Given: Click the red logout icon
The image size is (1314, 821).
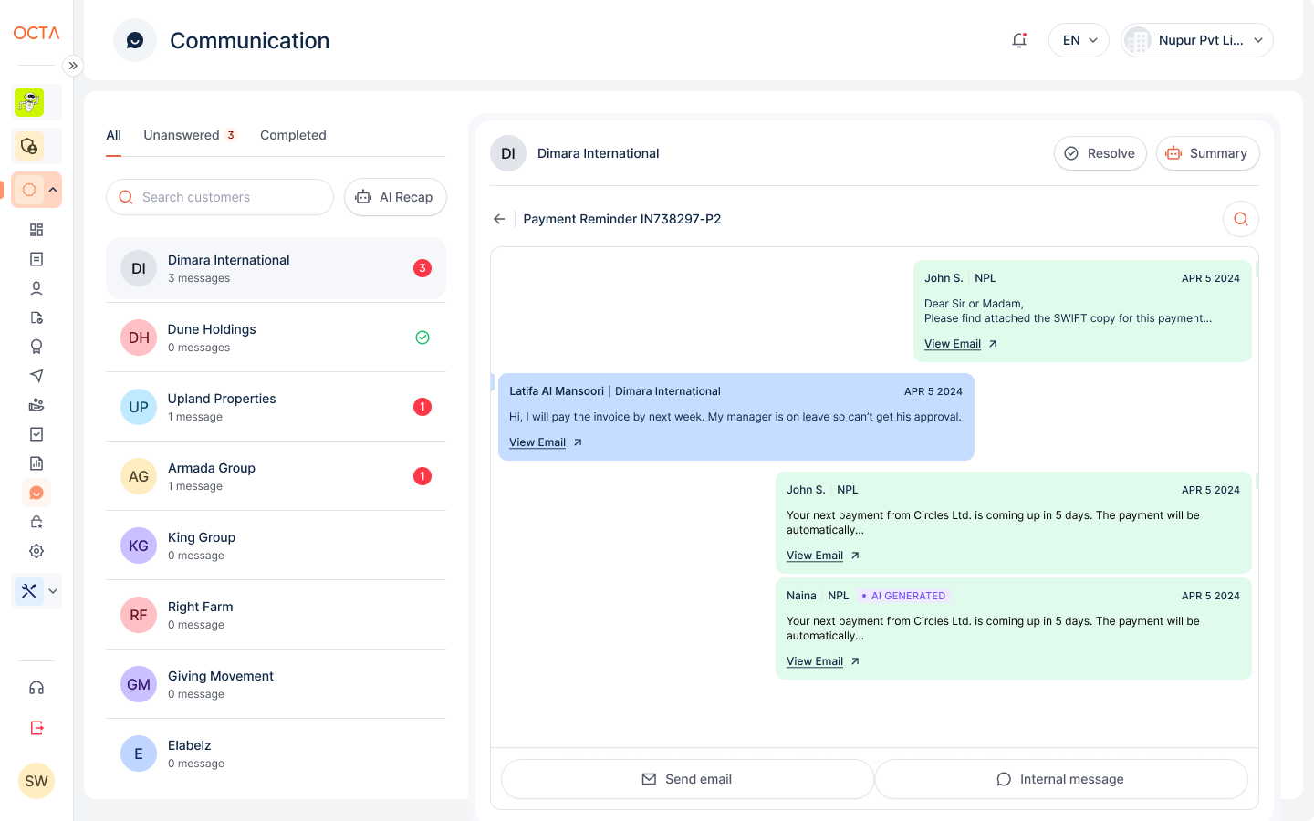Looking at the screenshot, I should (x=36, y=728).
